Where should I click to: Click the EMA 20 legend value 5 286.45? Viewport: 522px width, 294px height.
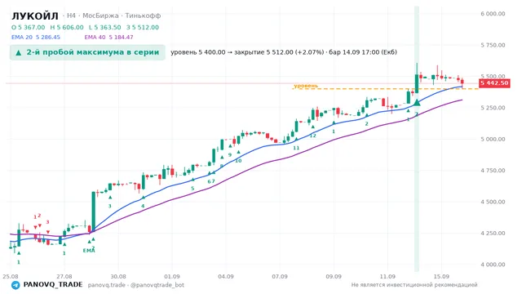pos(48,37)
